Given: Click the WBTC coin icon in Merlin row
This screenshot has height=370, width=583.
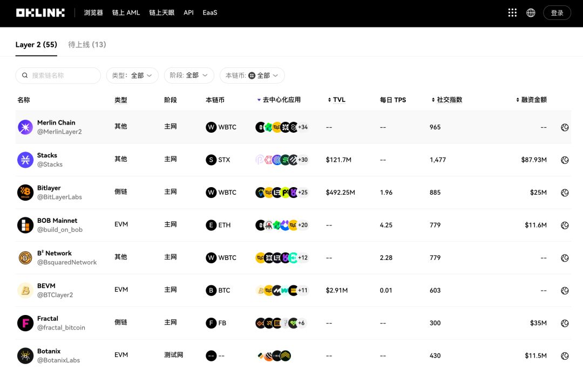Looking at the screenshot, I should [211, 127].
